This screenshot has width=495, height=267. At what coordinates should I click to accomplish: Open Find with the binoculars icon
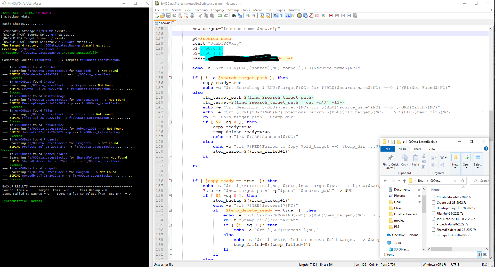pyautogui.click(x=234, y=15)
